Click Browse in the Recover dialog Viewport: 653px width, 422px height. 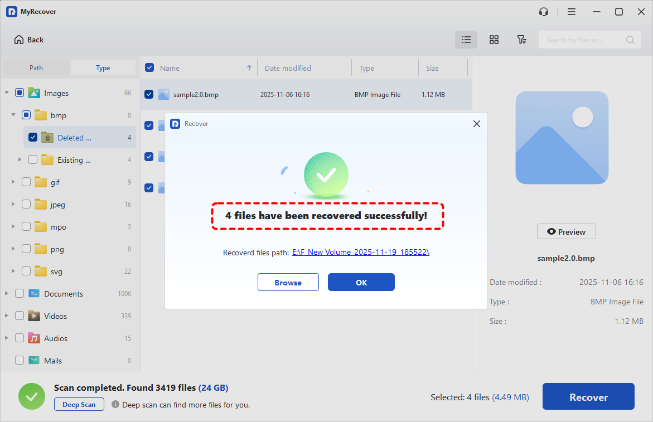coord(288,283)
